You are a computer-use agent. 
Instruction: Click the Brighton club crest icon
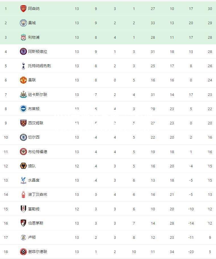(x=23, y=108)
